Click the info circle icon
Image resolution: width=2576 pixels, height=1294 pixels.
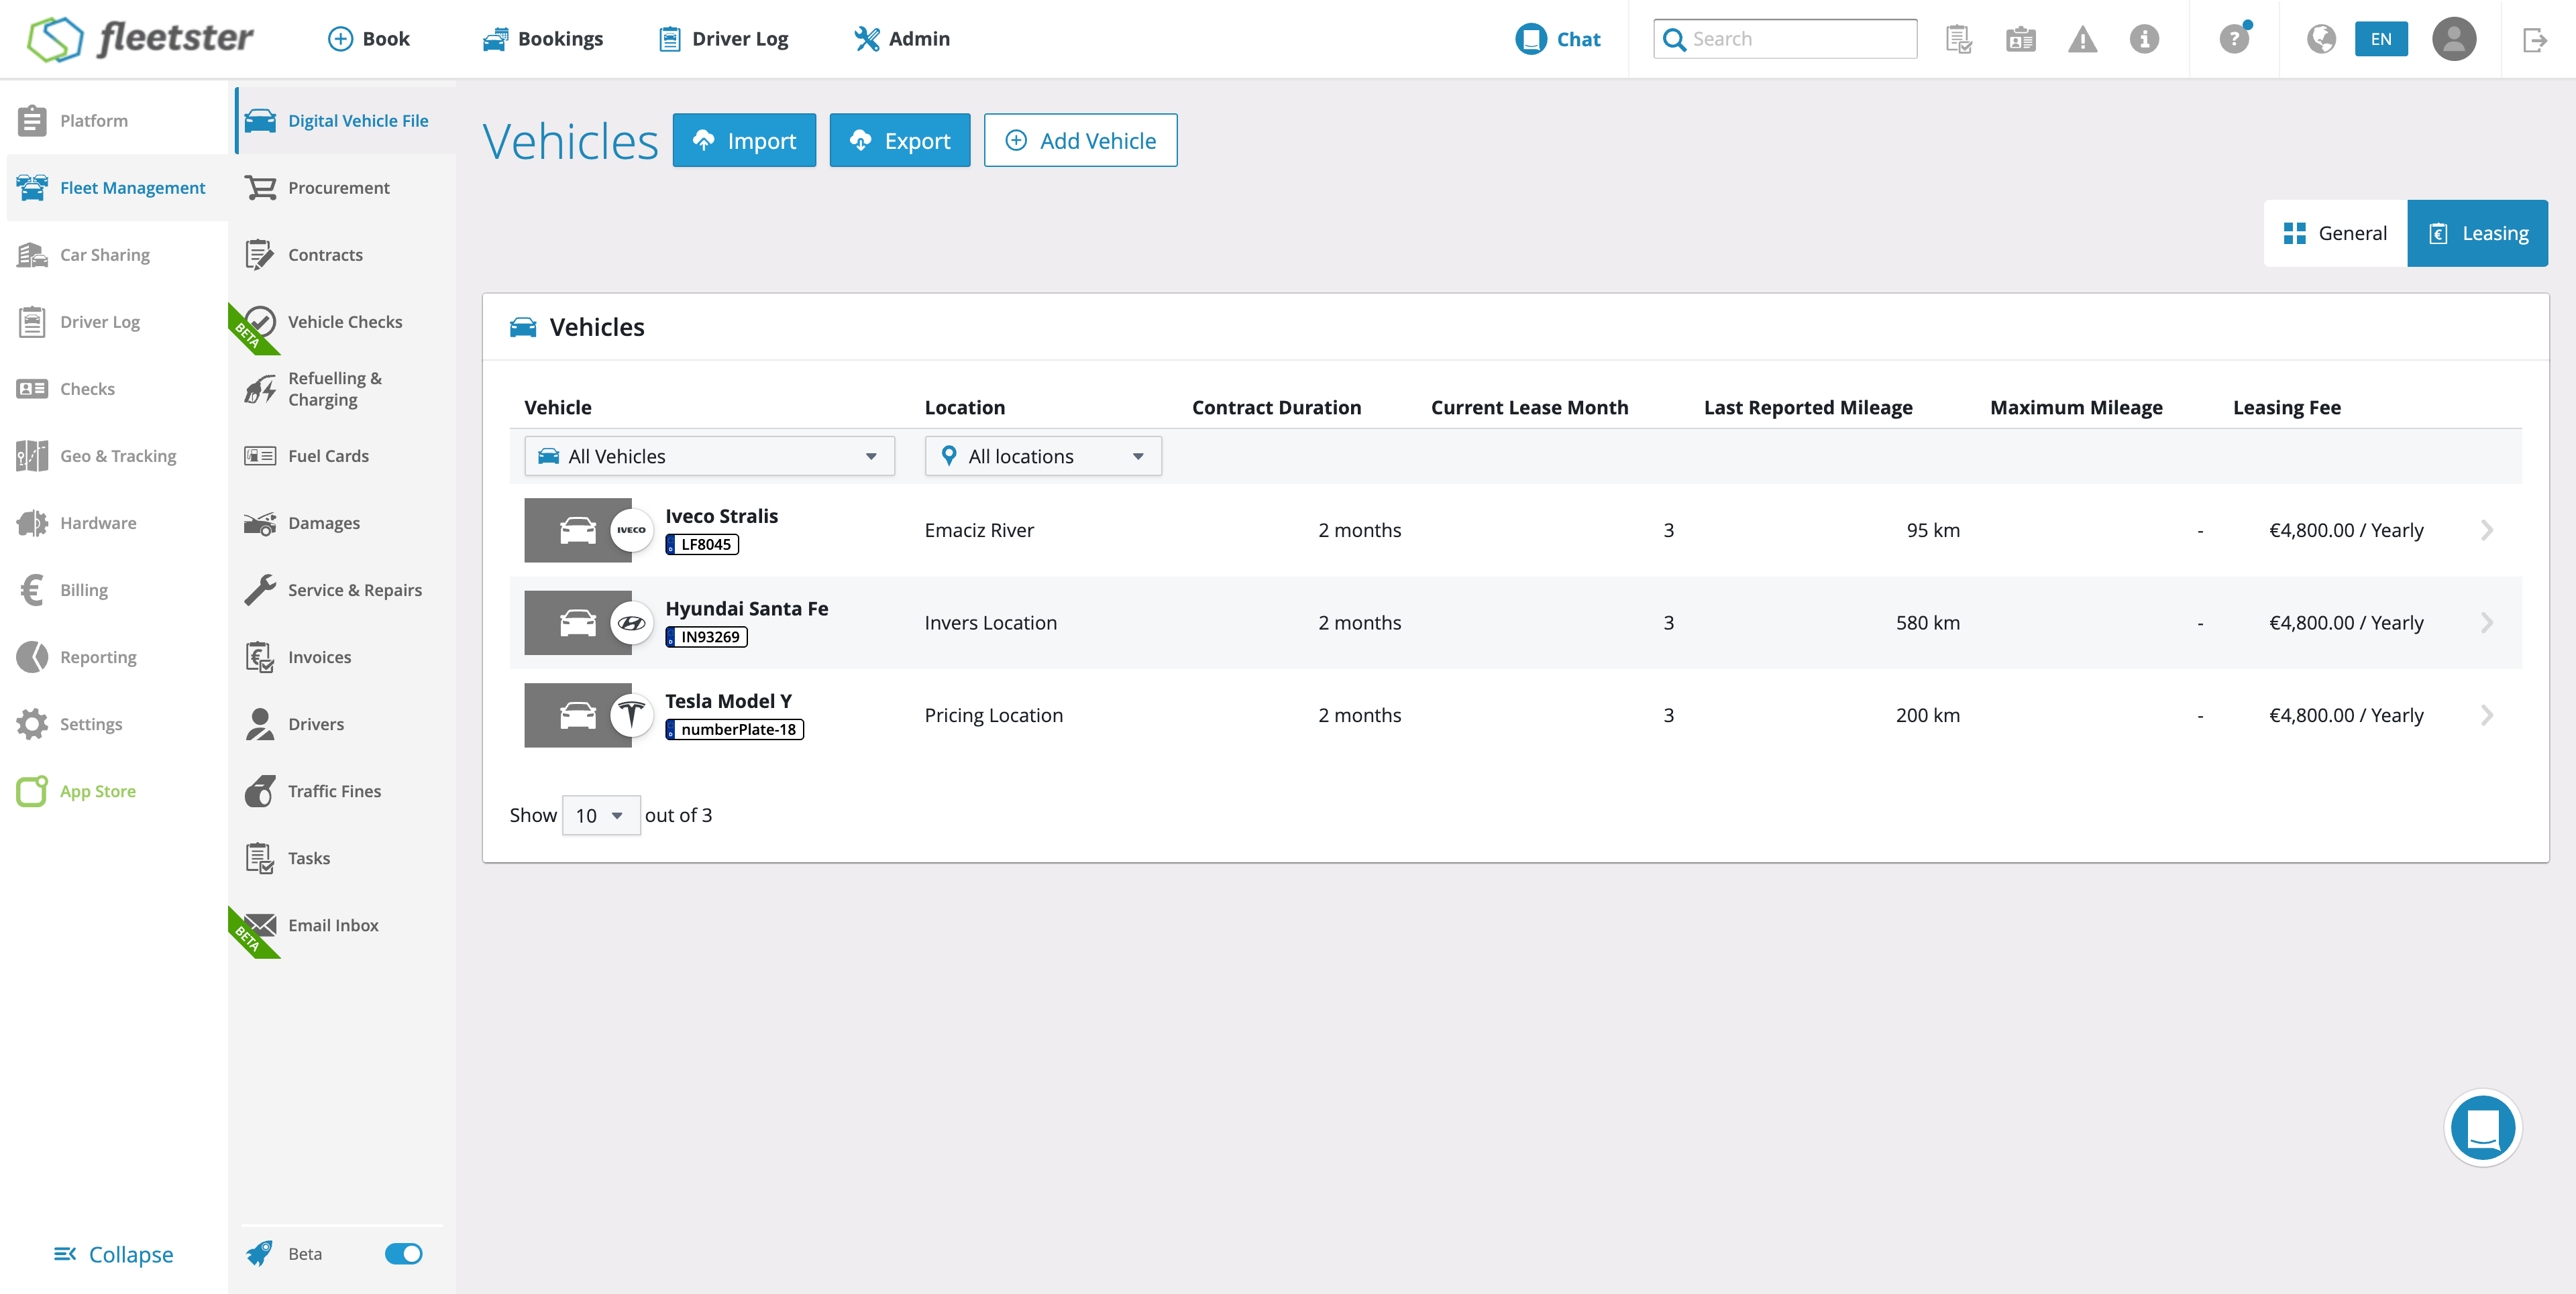2144,39
